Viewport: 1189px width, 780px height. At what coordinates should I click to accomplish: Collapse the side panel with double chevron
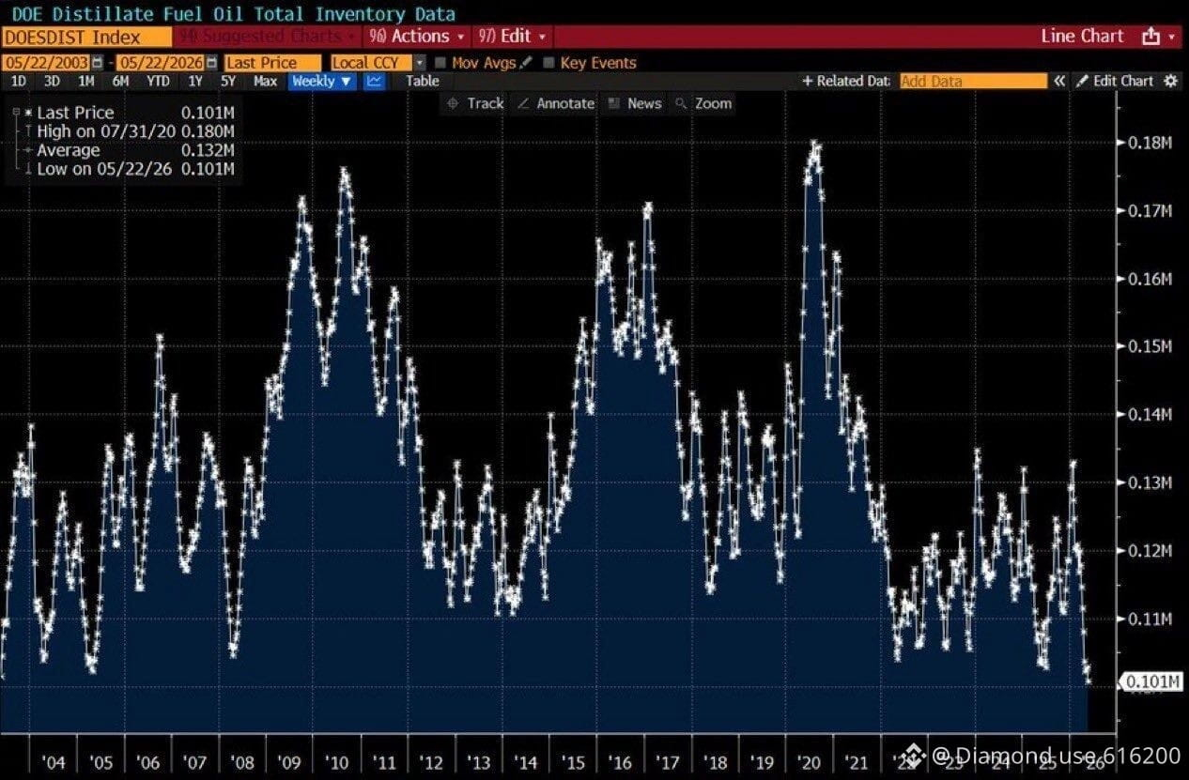click(1059, 81)
